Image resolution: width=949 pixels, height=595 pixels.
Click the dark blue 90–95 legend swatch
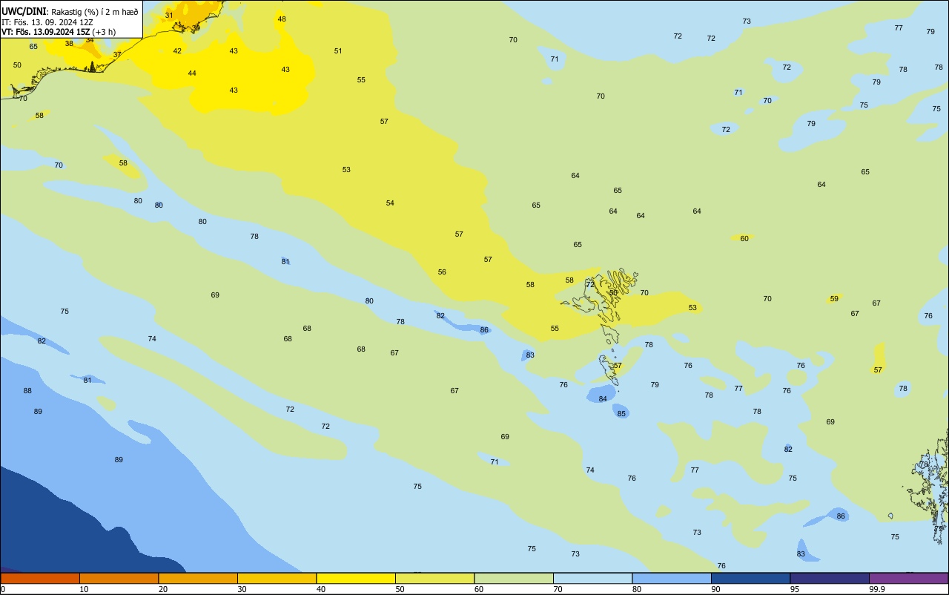point(750,578)
